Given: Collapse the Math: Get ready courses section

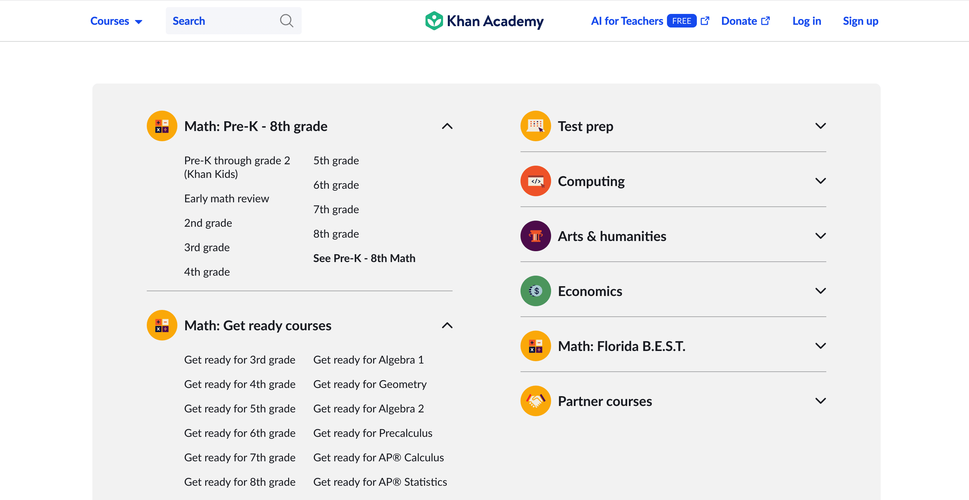Looking at the screenshot, I should [x=447, y=326].
